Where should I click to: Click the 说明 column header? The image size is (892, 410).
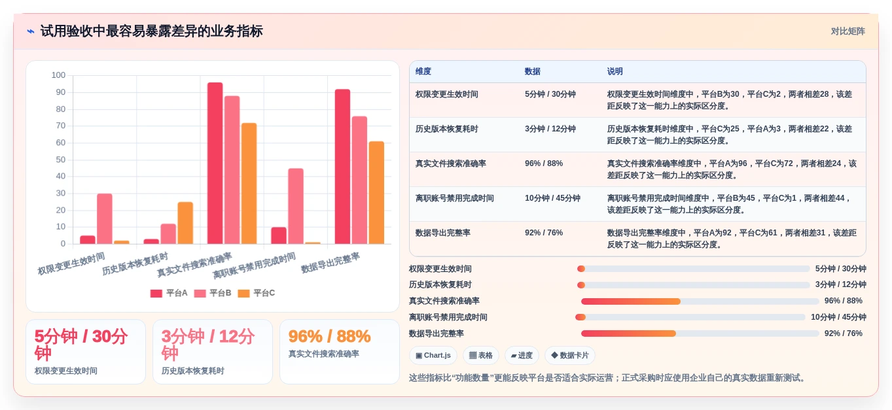(x=615, y=72)
